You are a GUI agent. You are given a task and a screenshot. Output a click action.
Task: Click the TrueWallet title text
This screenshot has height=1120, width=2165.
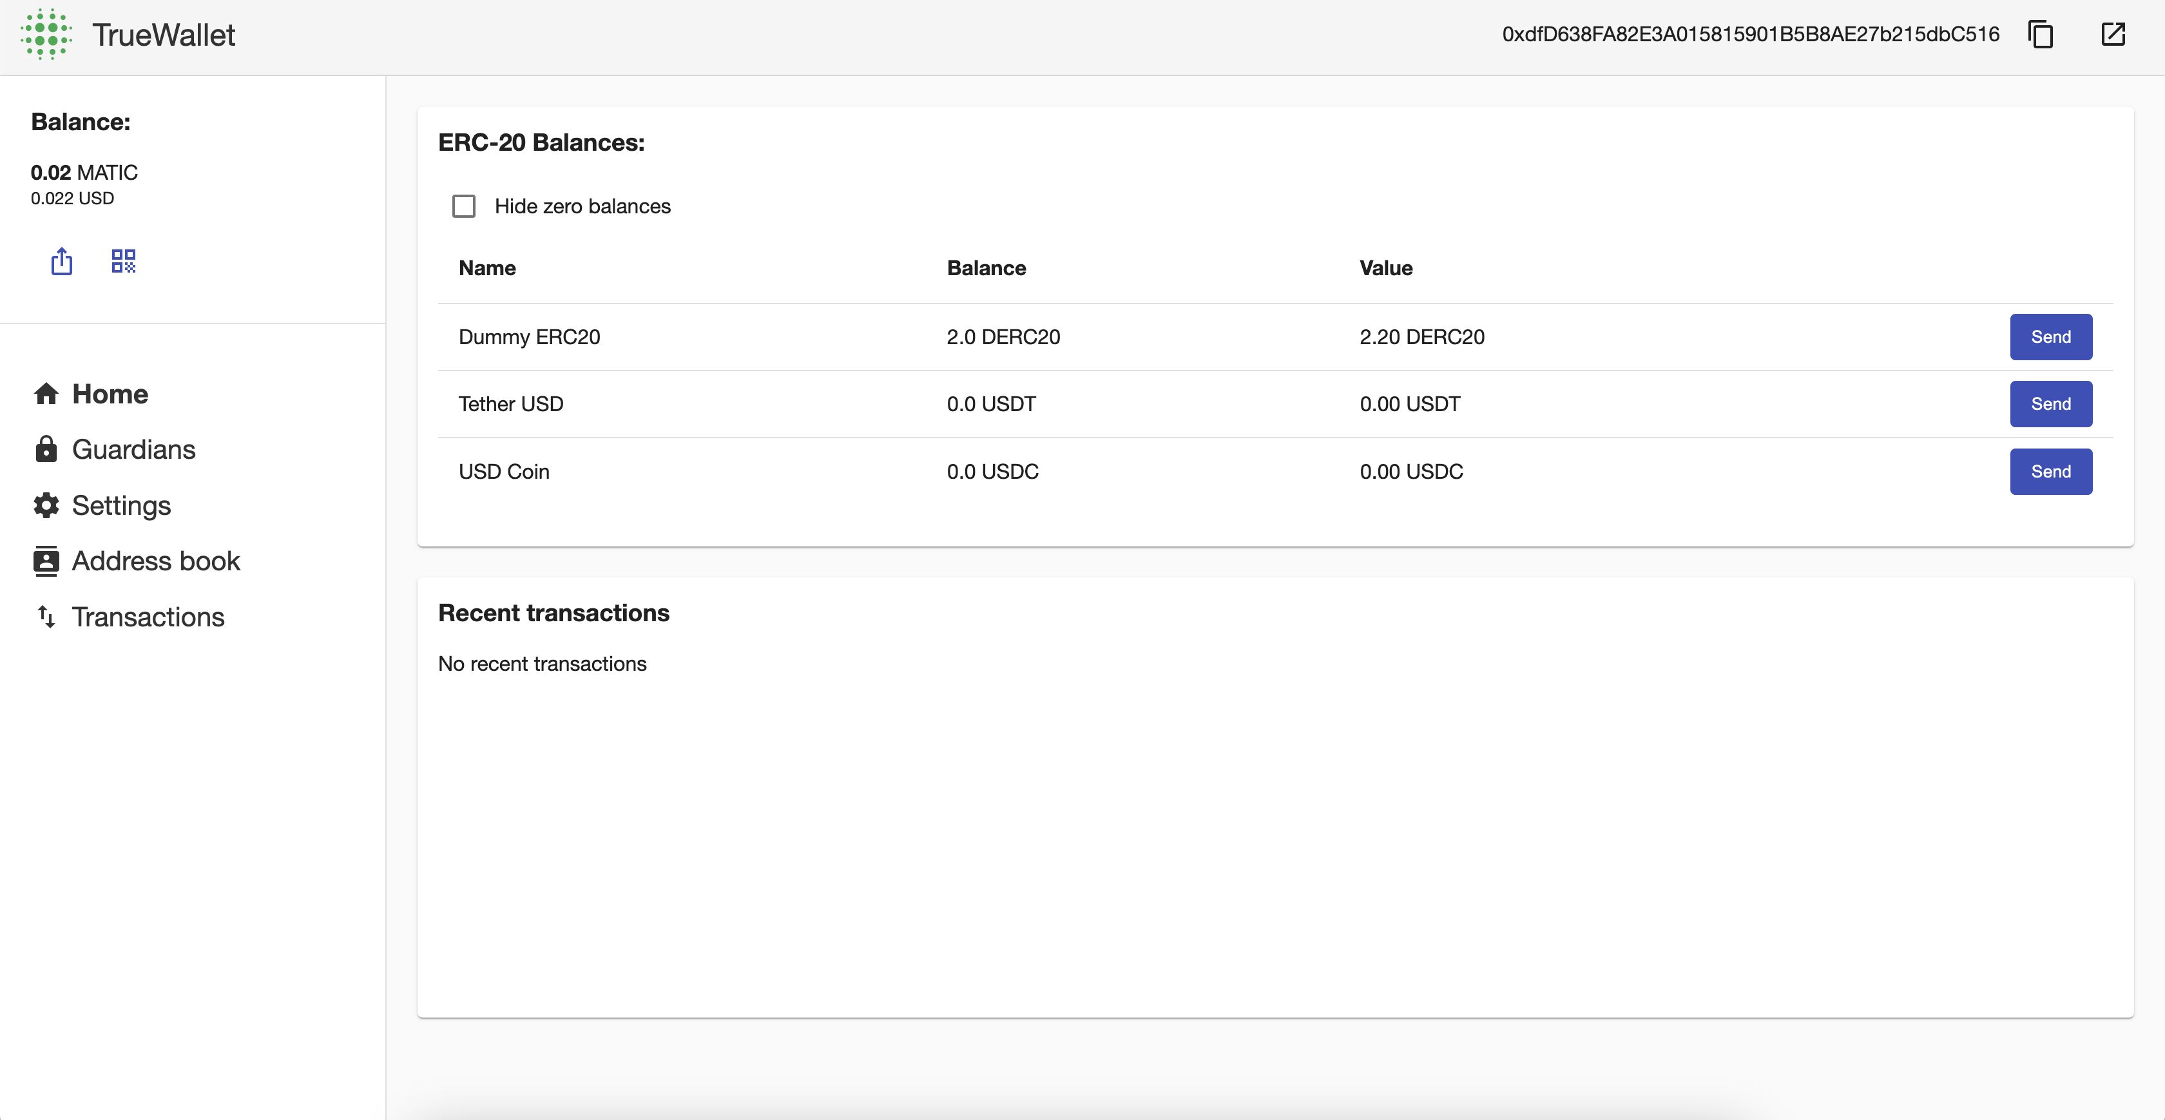(x=164, y=34)
